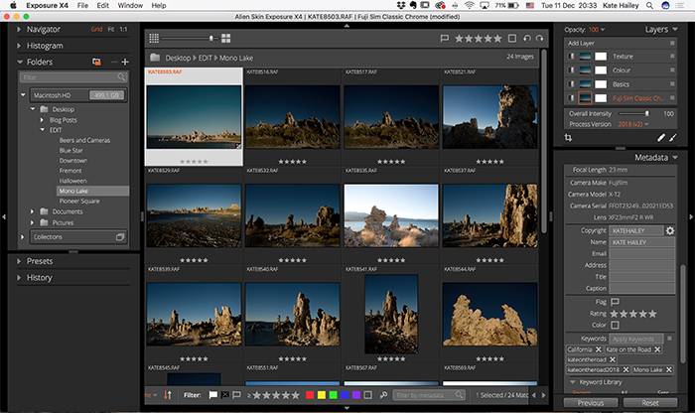Open the File menu
Viewport: 695px width, 413px height.
[x=82, y=5]
